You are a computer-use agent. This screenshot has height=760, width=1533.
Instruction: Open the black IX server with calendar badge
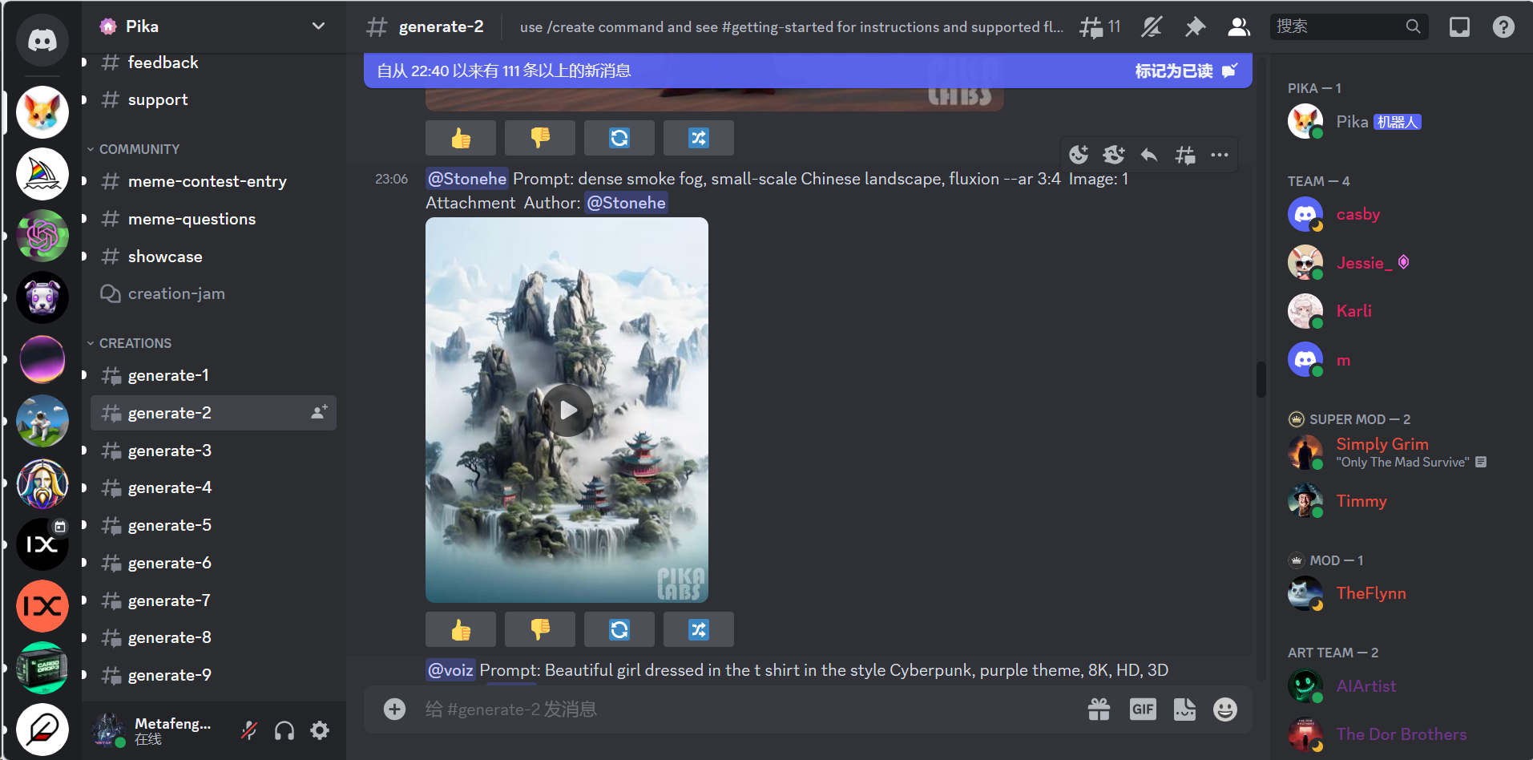pos(42,544)
